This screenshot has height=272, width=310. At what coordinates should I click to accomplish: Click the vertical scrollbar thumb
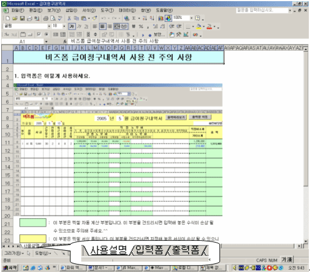(305, 119)
